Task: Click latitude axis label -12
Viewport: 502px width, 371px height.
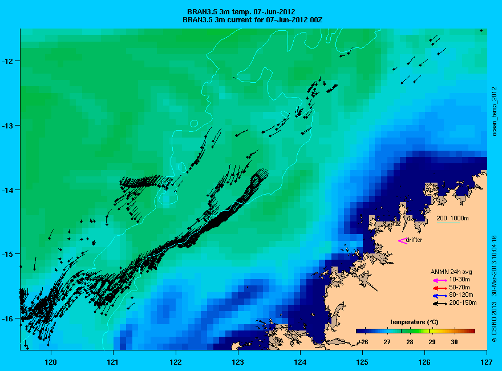Action: point(7,61)
